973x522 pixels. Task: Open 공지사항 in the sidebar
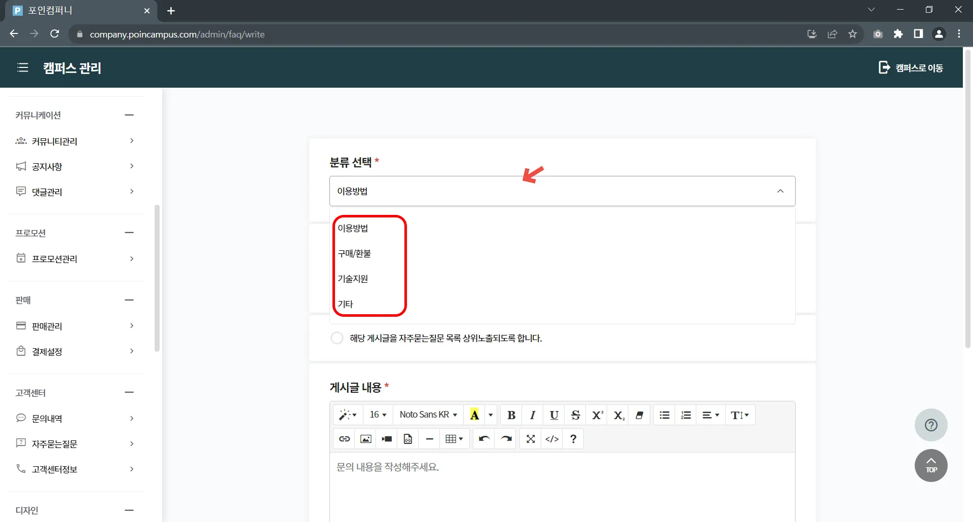(76, 166)
